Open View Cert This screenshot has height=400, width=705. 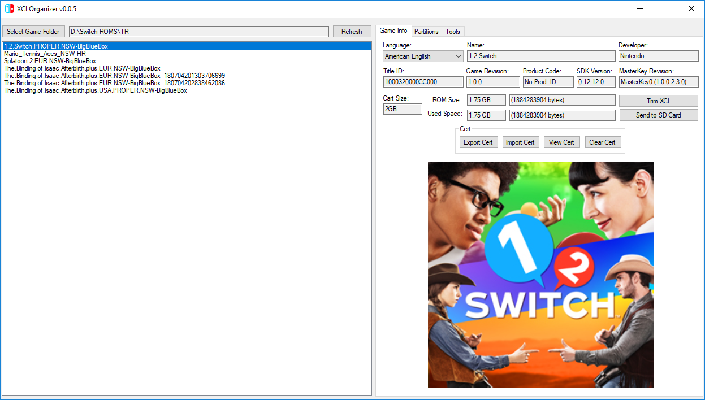562,142
